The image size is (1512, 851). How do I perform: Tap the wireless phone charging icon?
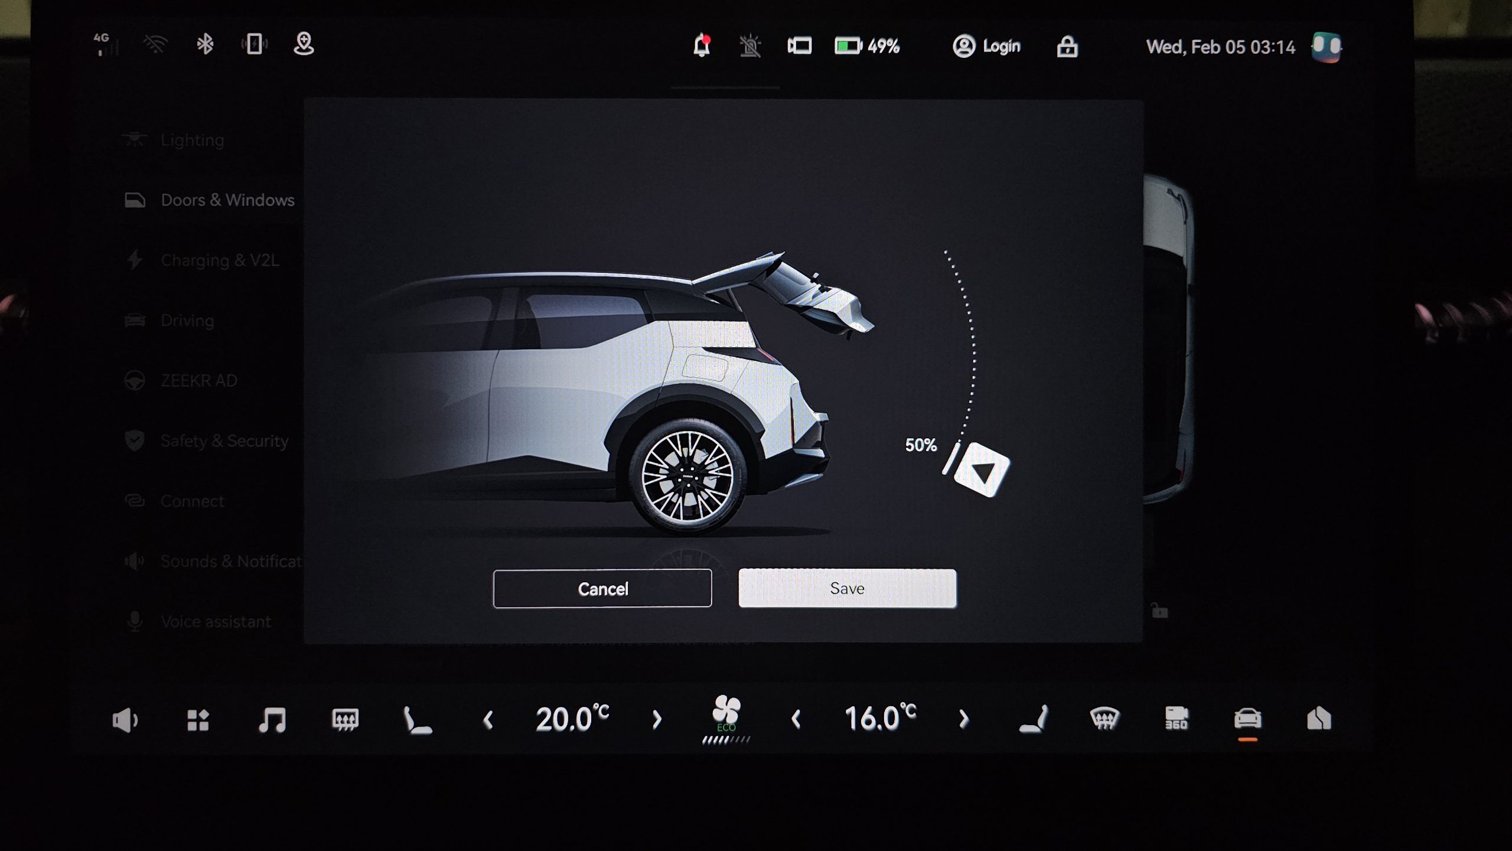point(255,44)
